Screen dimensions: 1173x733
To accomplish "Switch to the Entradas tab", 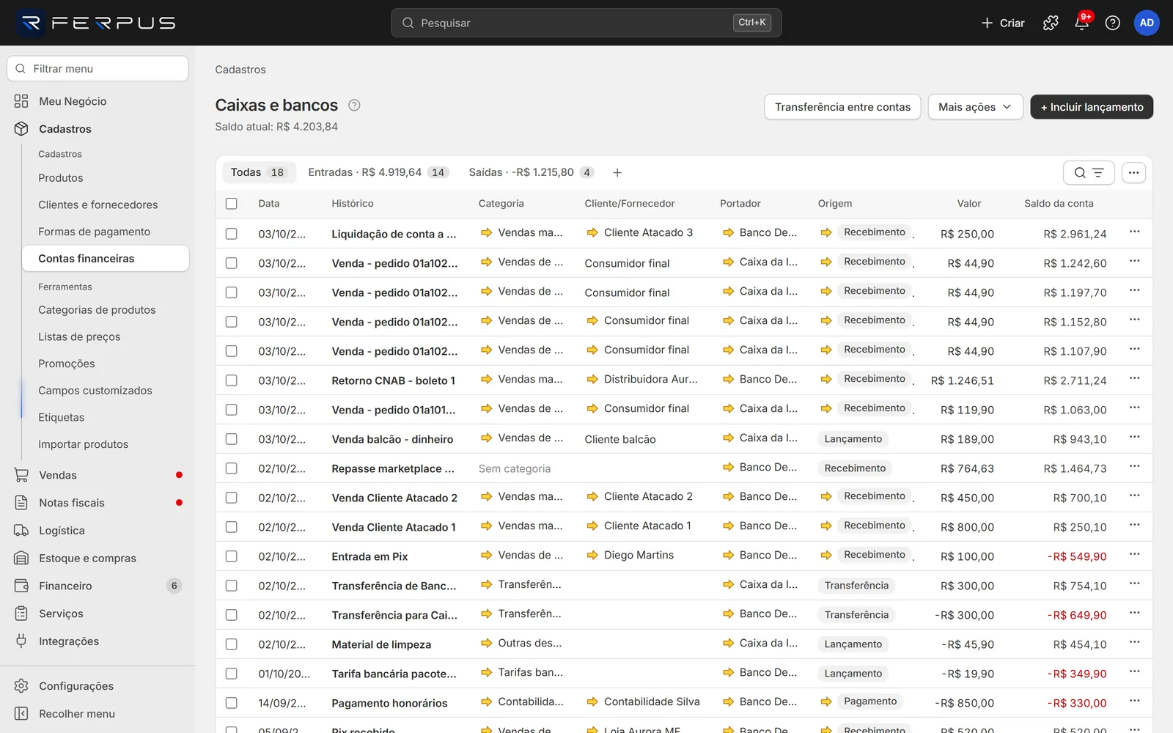I will pos(377,172).
